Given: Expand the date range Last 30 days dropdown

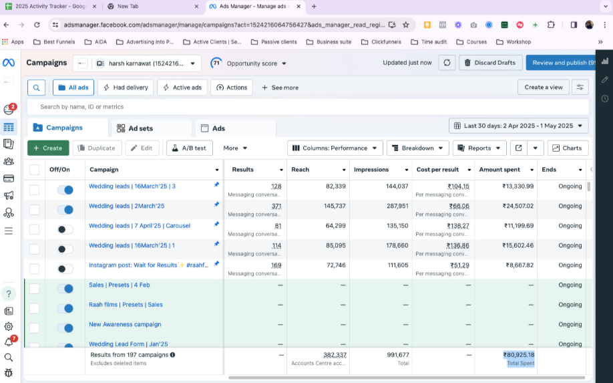Looking at the screenshot, I should click(x=519, y=126).
